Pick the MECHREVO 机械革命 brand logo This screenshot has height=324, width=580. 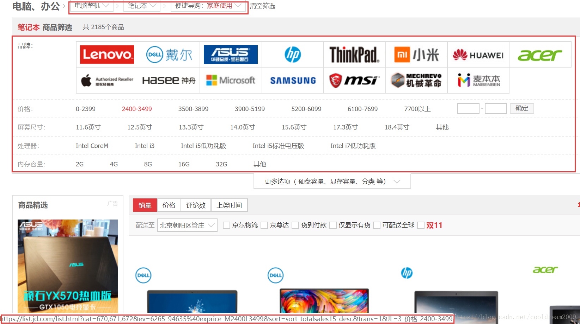coord(416,80)
